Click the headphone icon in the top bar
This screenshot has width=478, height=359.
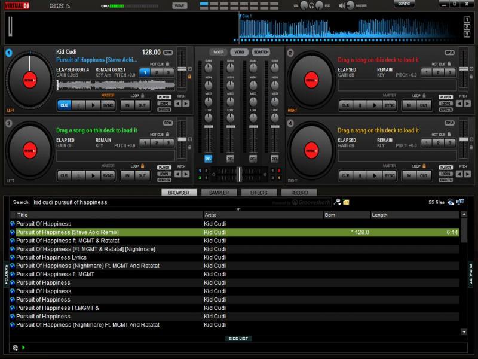pos(311,6)
